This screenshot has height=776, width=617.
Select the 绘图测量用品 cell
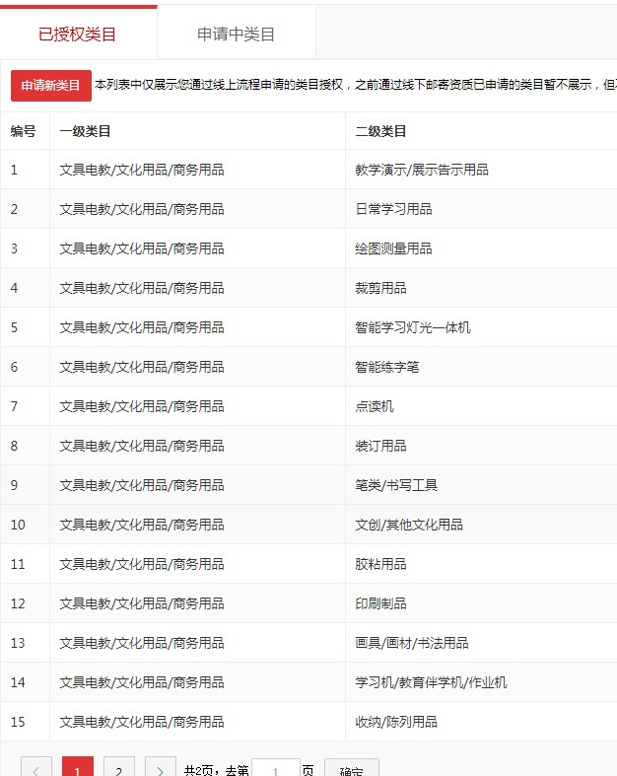pyautogui.click(x=481, y=248)
